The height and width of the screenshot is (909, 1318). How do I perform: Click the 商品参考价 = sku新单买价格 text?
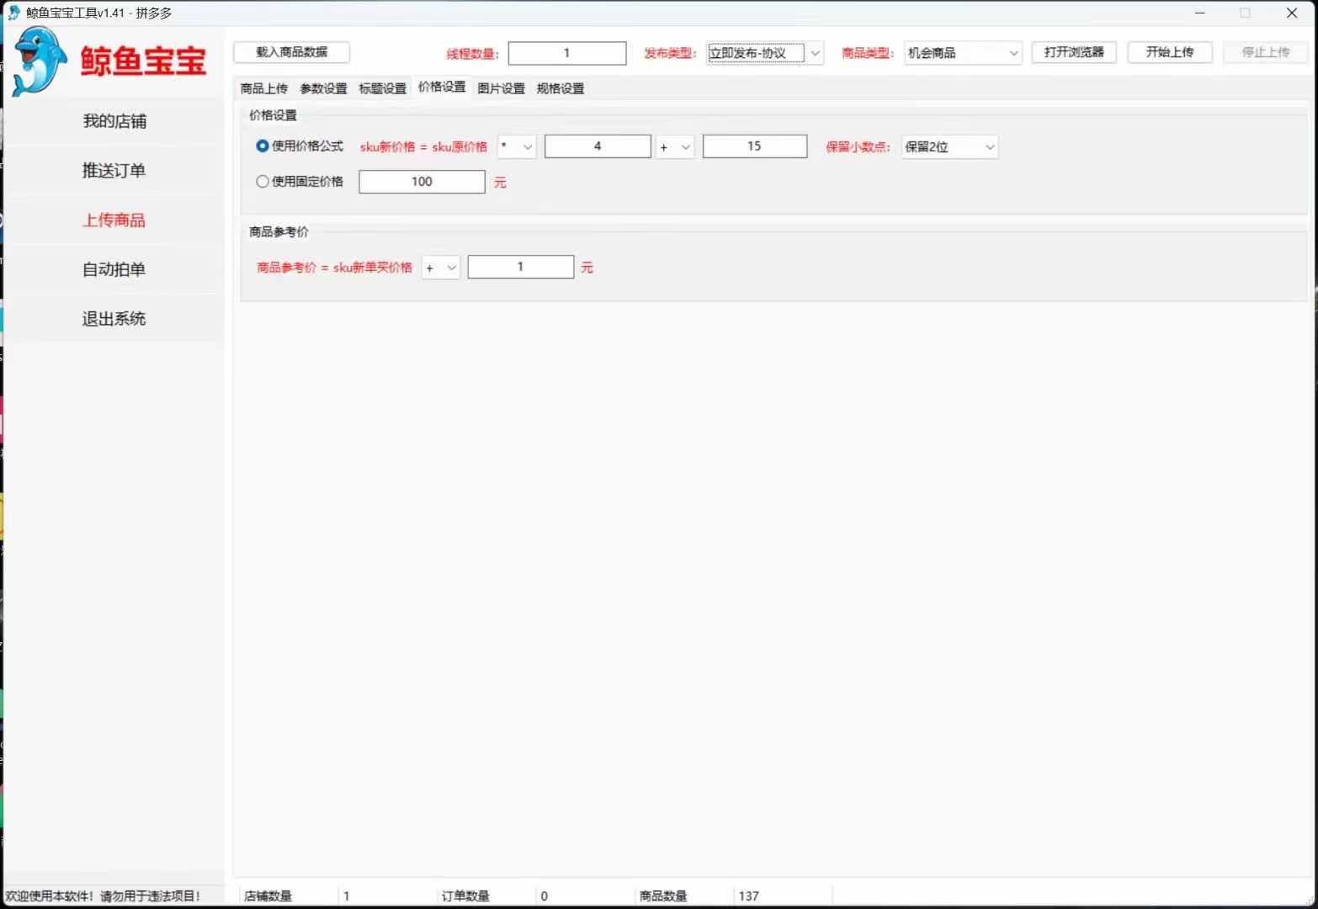click(334, 268)
